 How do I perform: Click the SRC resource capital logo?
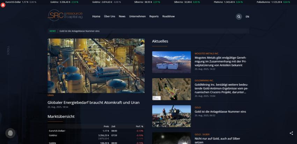point(65,16)
